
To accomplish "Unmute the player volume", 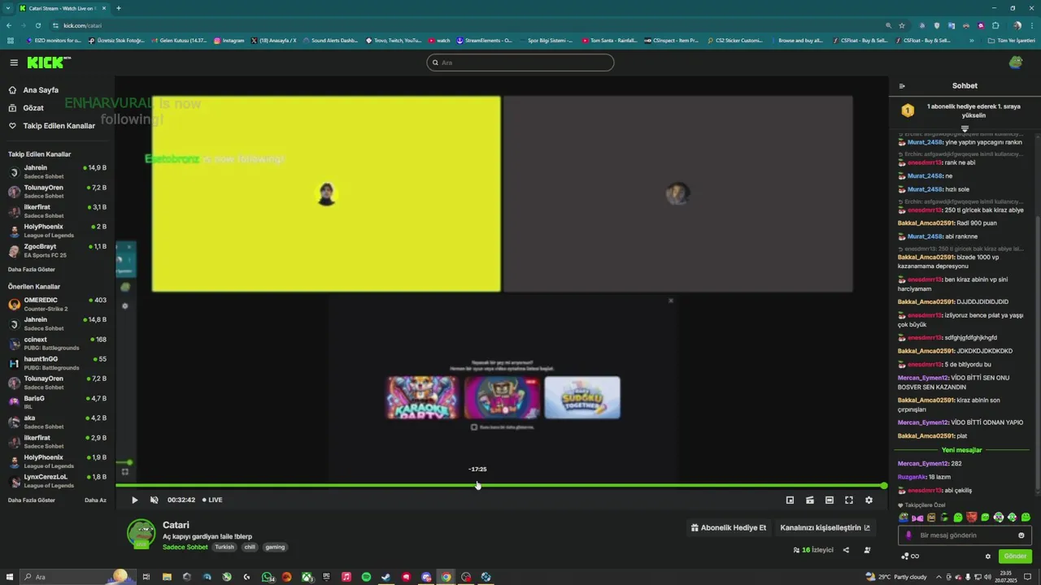I will (x=155, y=500).
